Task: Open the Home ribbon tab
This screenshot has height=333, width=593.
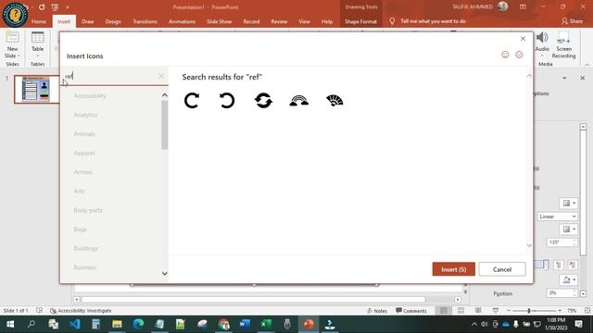Action: pos(39,21)
